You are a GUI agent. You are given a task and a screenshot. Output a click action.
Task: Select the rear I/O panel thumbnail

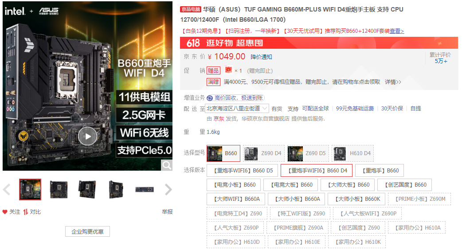click(145, 189)
